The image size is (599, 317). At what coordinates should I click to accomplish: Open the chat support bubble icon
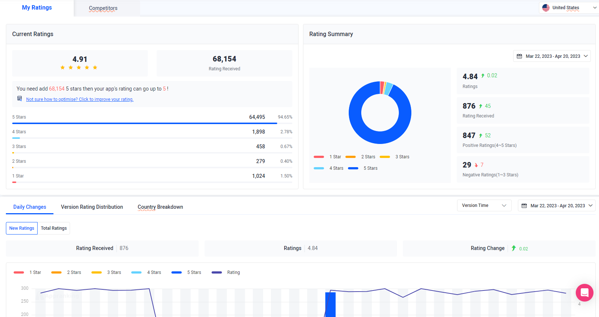tap(585, 293)
